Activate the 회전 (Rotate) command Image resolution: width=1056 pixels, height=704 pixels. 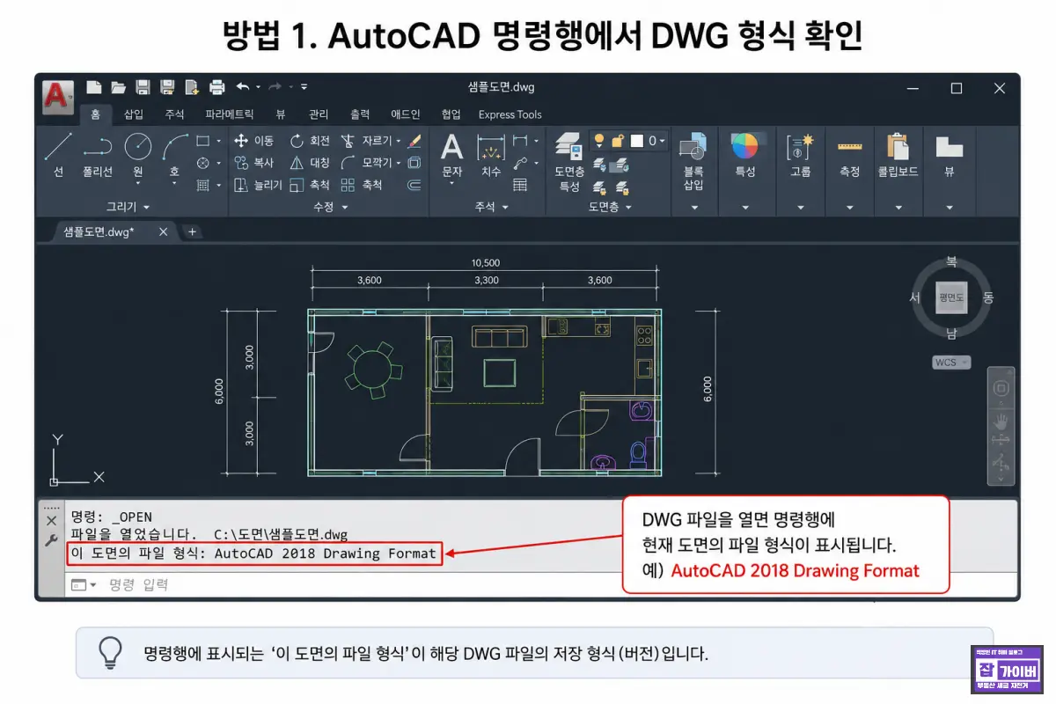[x=310, y=141]
